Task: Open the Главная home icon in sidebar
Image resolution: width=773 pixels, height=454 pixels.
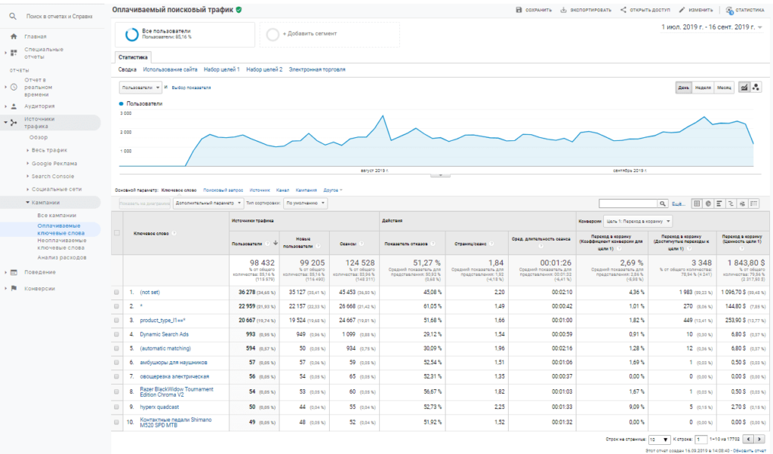Action: pos(14,36)
